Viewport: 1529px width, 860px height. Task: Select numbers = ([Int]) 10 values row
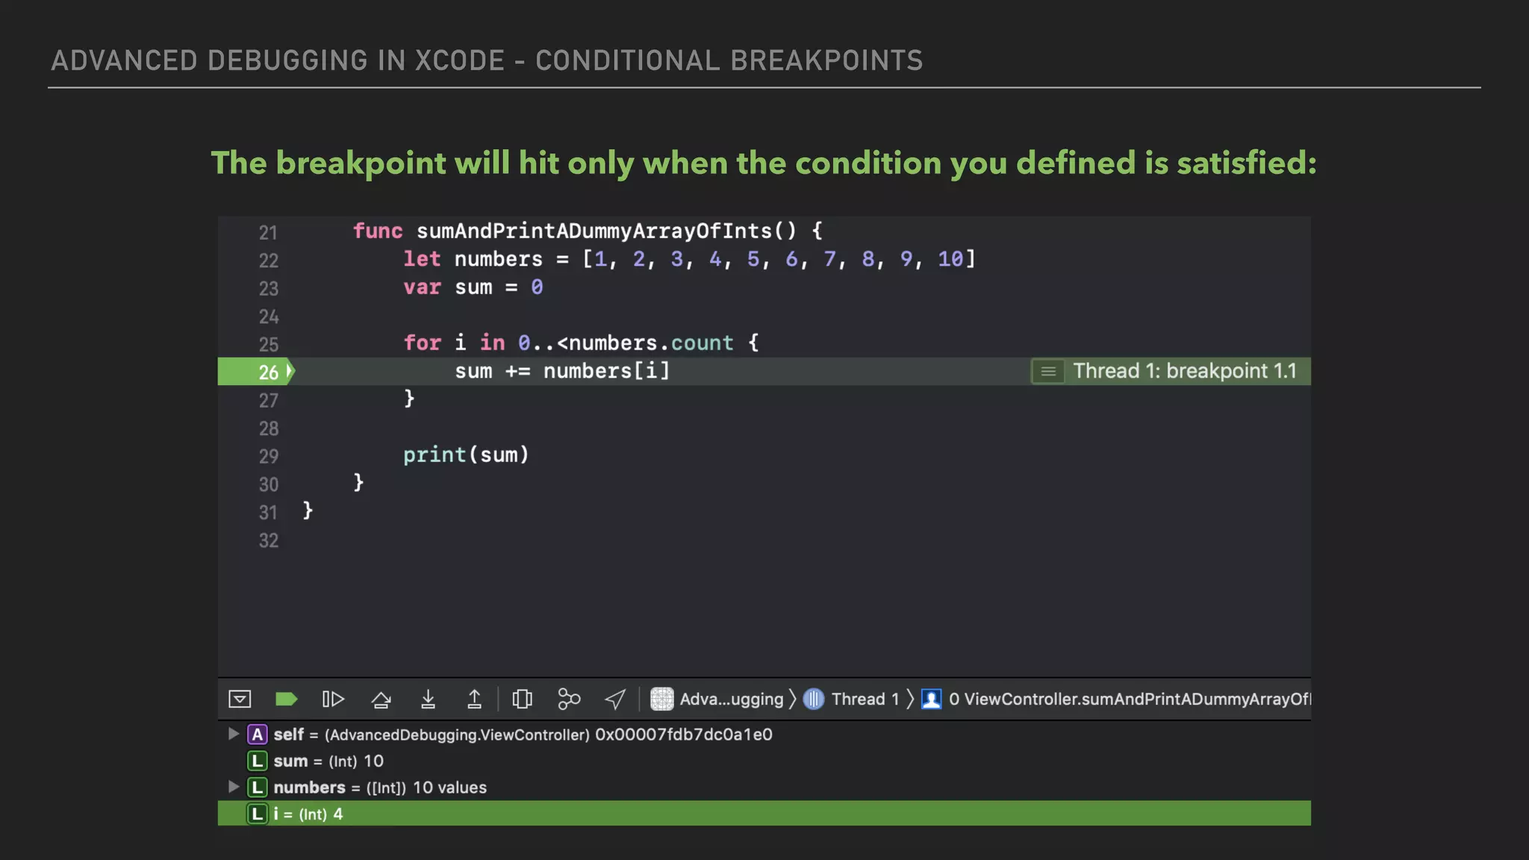pos(764,787)
